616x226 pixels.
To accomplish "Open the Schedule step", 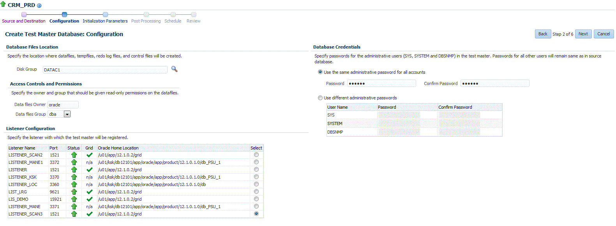I will click(173, 21).
